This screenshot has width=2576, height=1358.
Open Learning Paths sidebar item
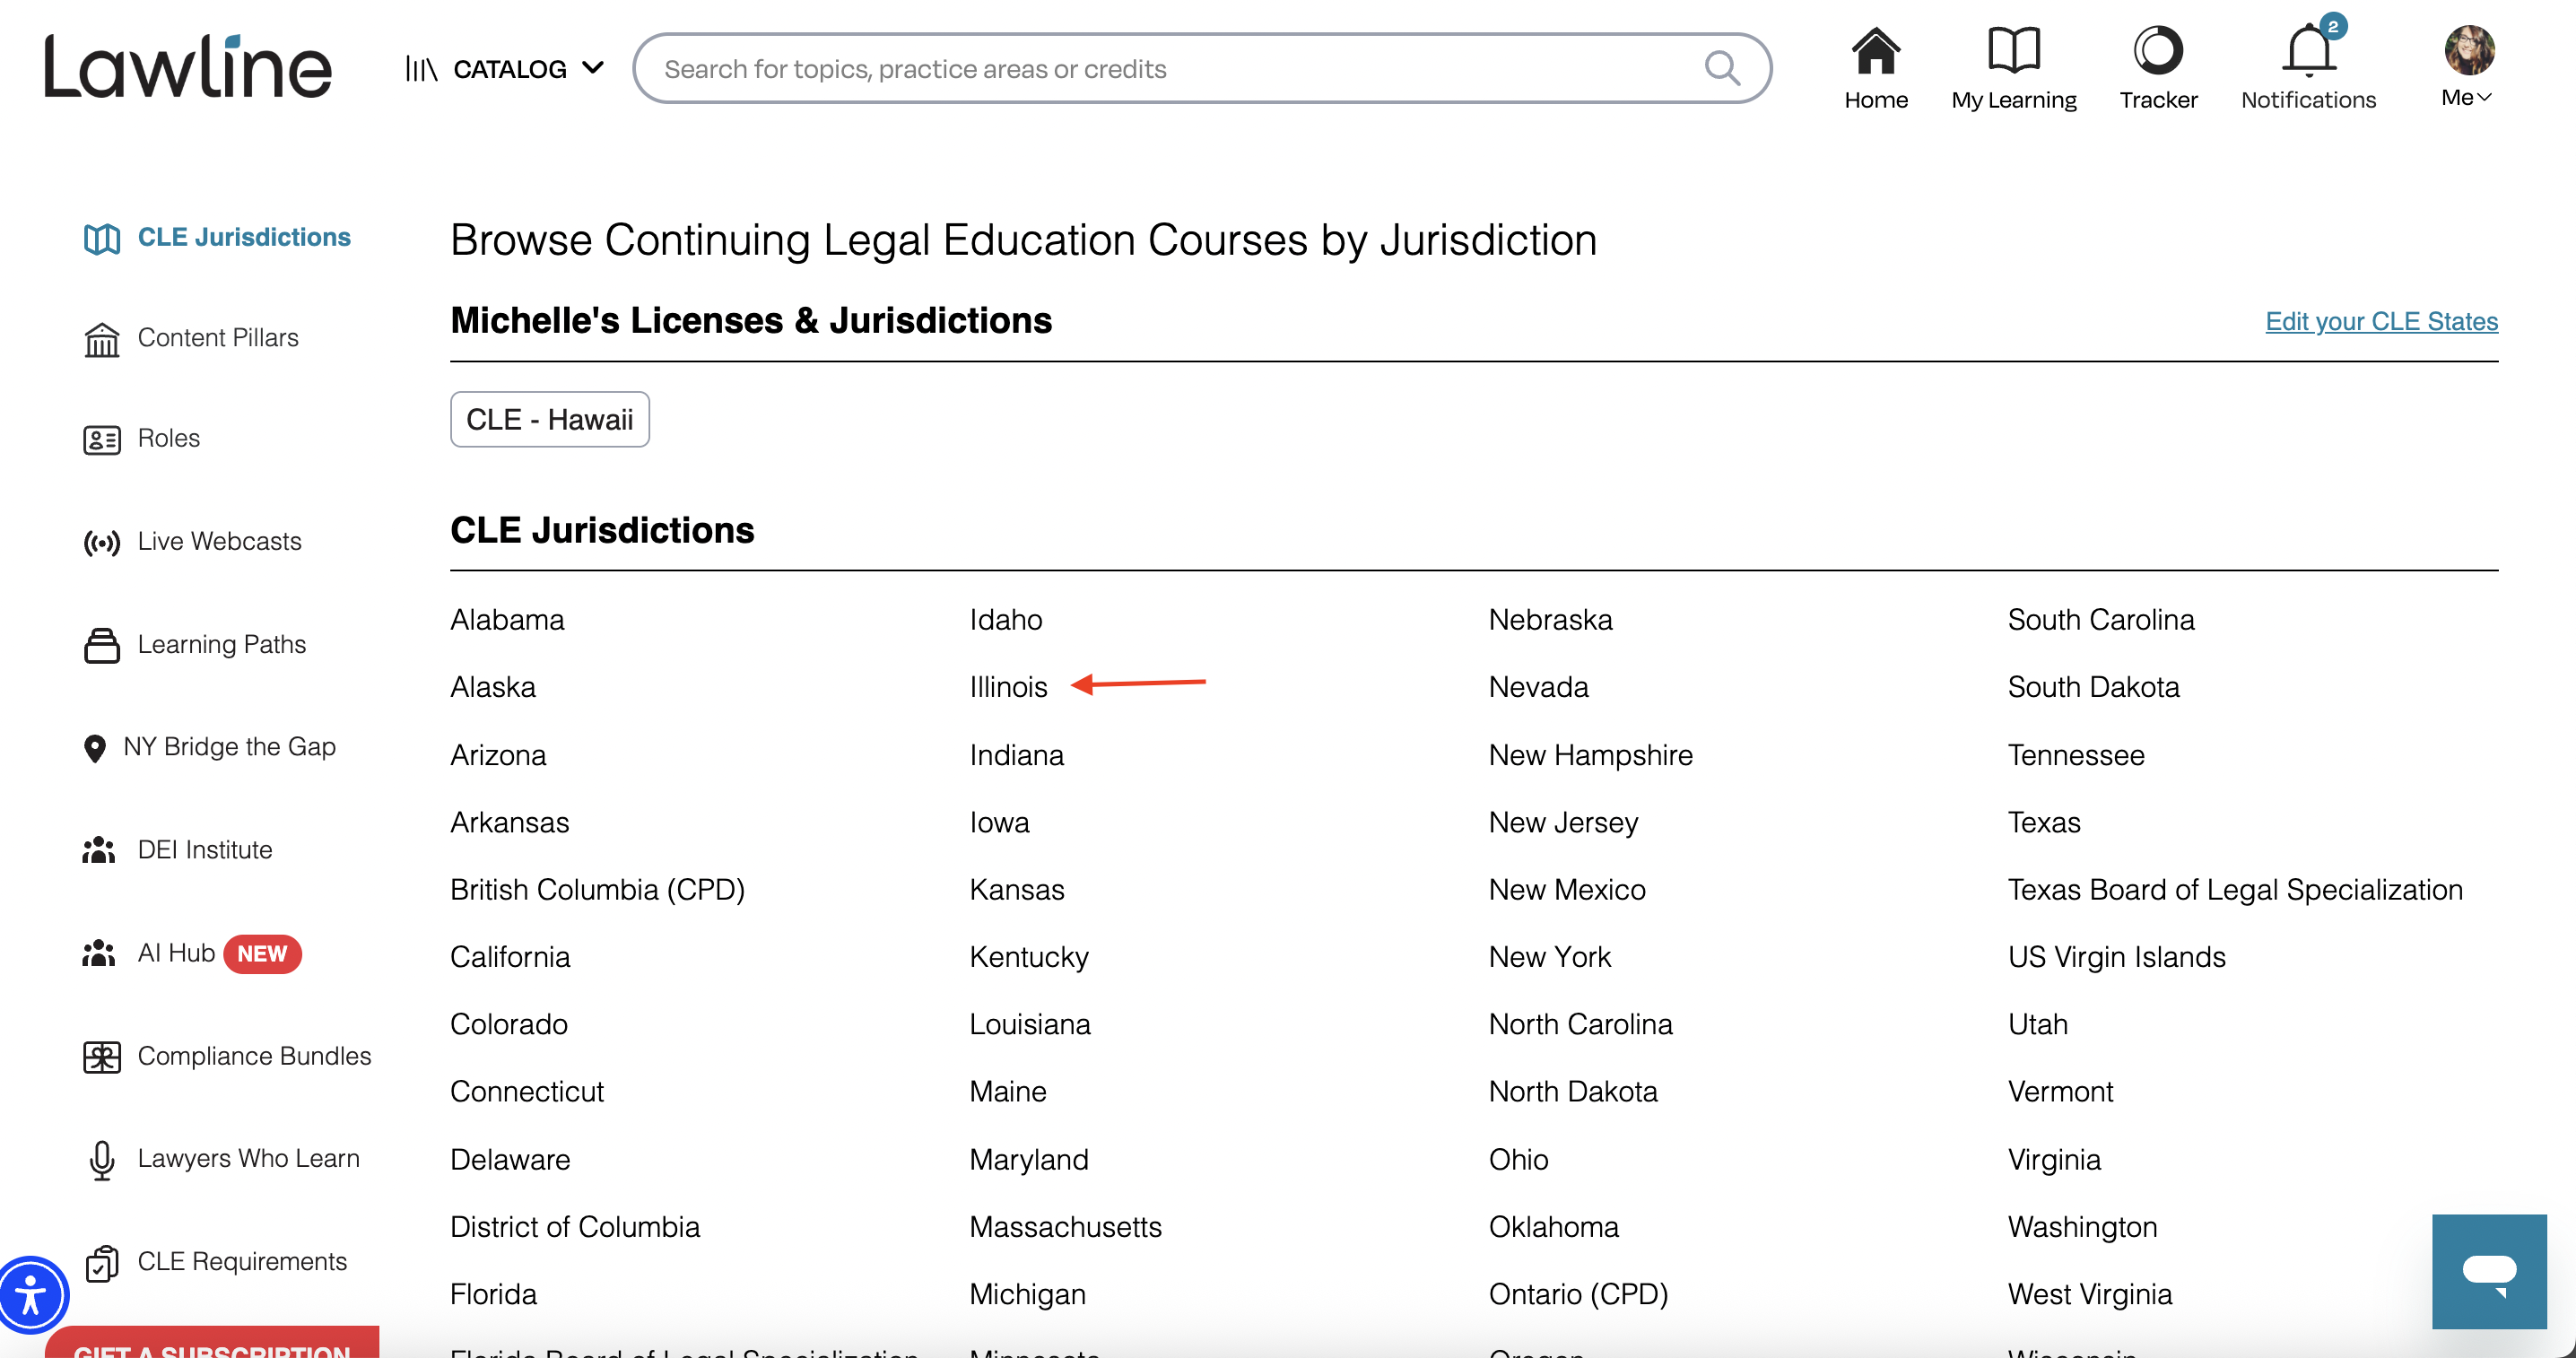(x=222, y=644)
